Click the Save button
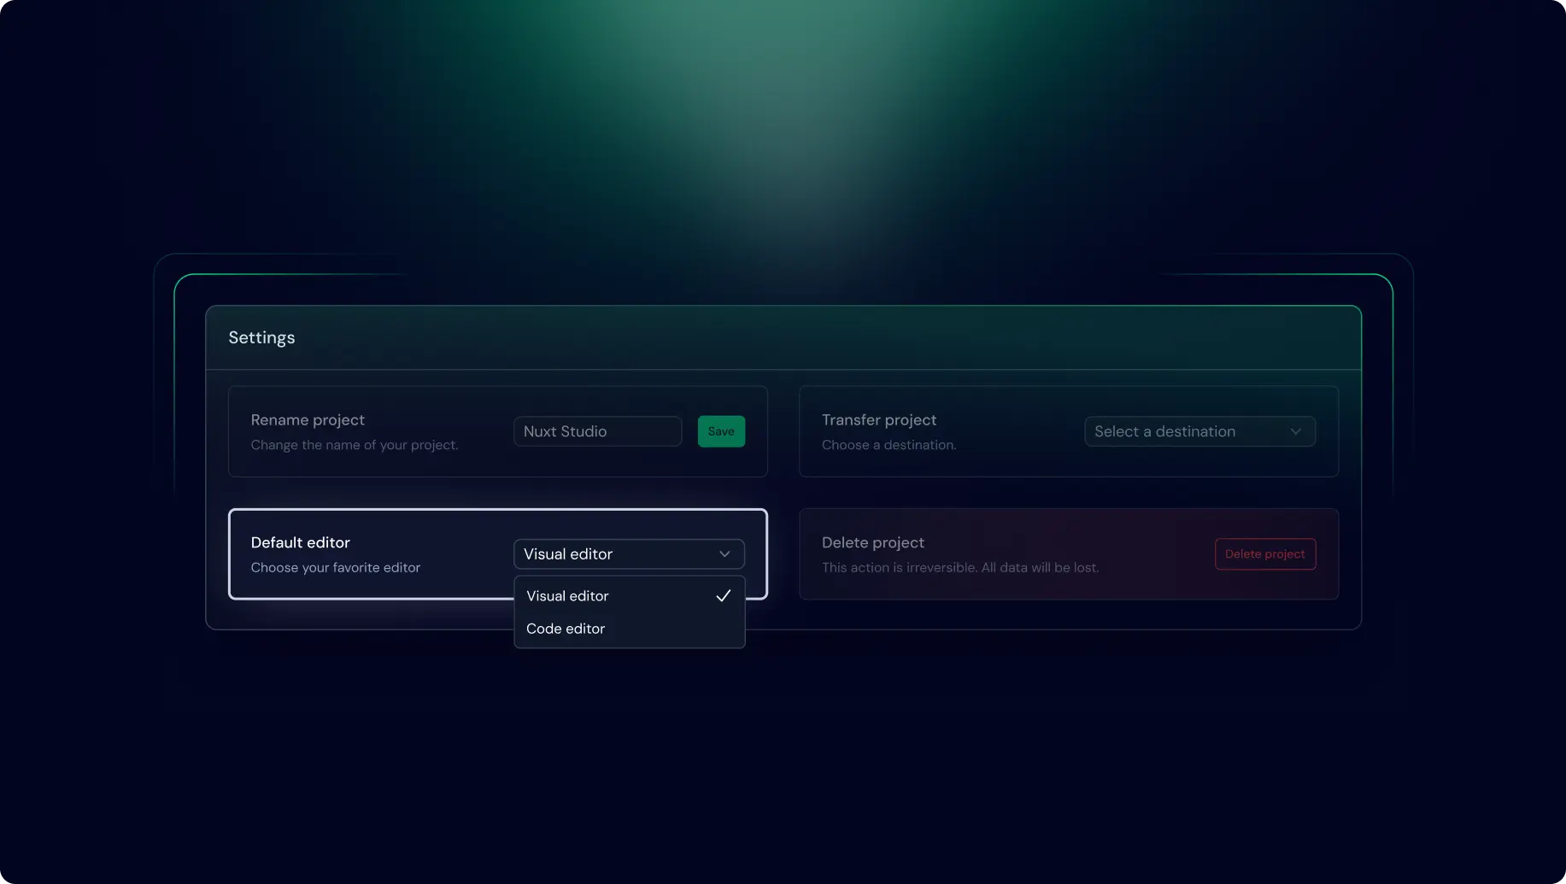Image resolution: width=1566 pixels, height=884 pixels. [721, 431]
